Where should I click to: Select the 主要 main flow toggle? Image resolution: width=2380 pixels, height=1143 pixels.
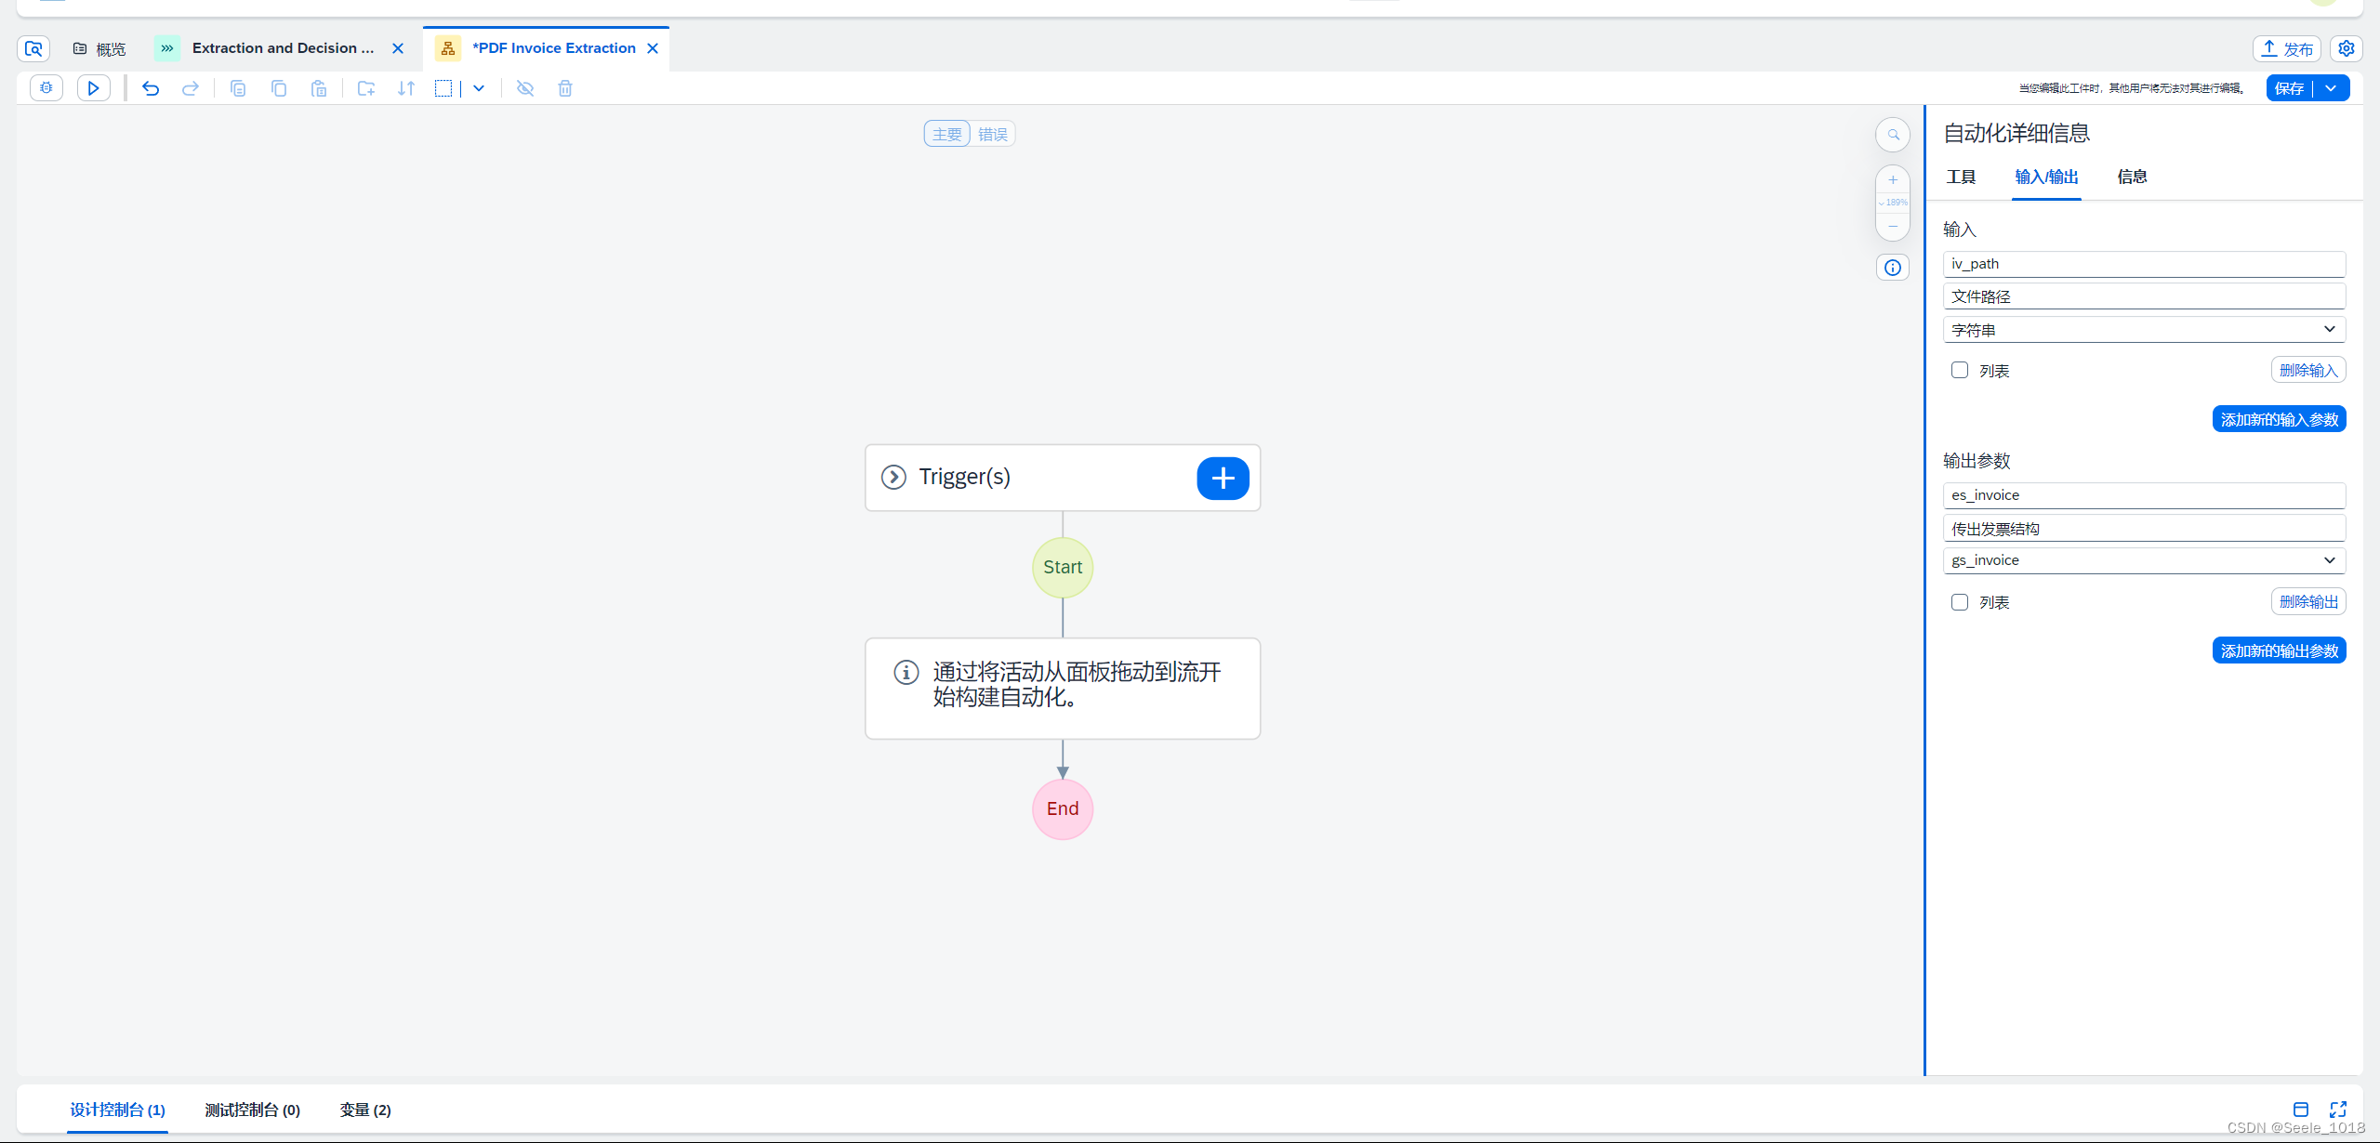(947, 134)
